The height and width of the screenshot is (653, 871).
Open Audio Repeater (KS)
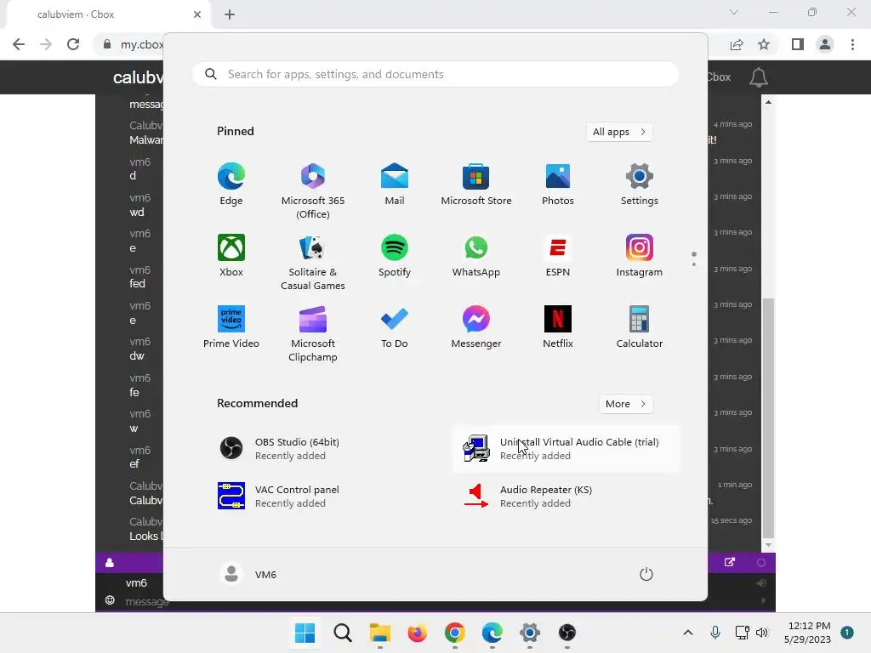[566, 496]
